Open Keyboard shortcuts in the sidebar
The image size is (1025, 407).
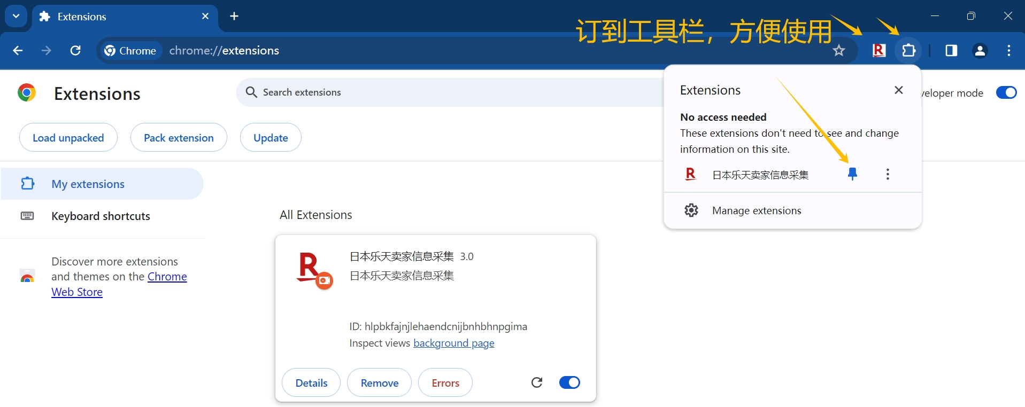pos(101,216)
